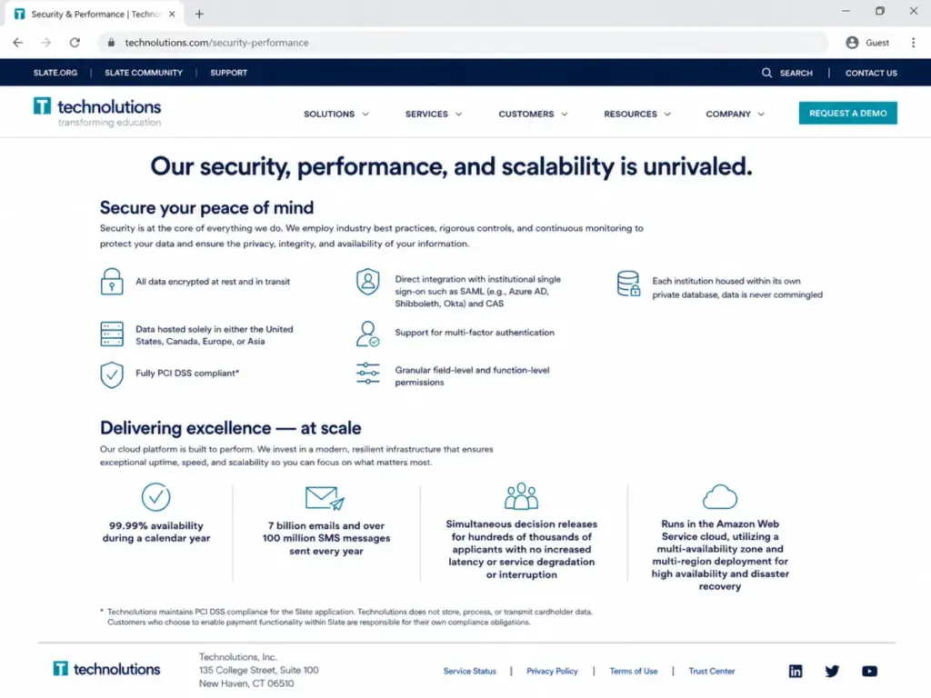Click the footer Technolutions logo
931x698 pixels.
(x=107, y=669)
